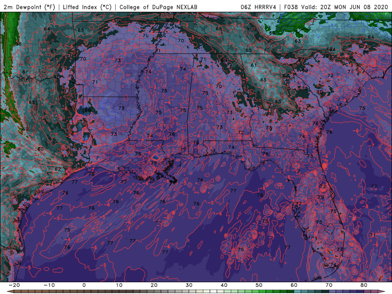Click the '10' label on the color scale

click(119, 285)
